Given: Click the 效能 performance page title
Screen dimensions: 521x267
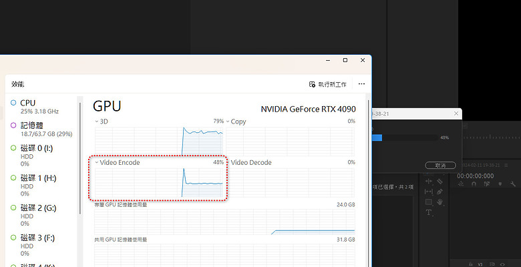Looking at the screenshot, I should [x=17, y=84].
